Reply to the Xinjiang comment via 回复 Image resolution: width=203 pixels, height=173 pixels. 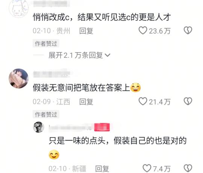click(102, 168)
